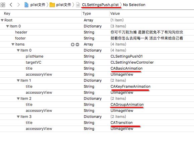This screenshot has width=194, height=141.
Task: Collapse the items array triangle
Action: (13, 44)
